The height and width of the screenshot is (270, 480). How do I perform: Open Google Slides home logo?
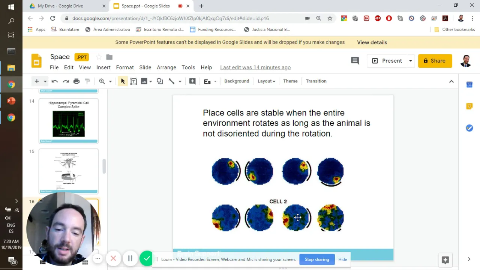(36, 61)
